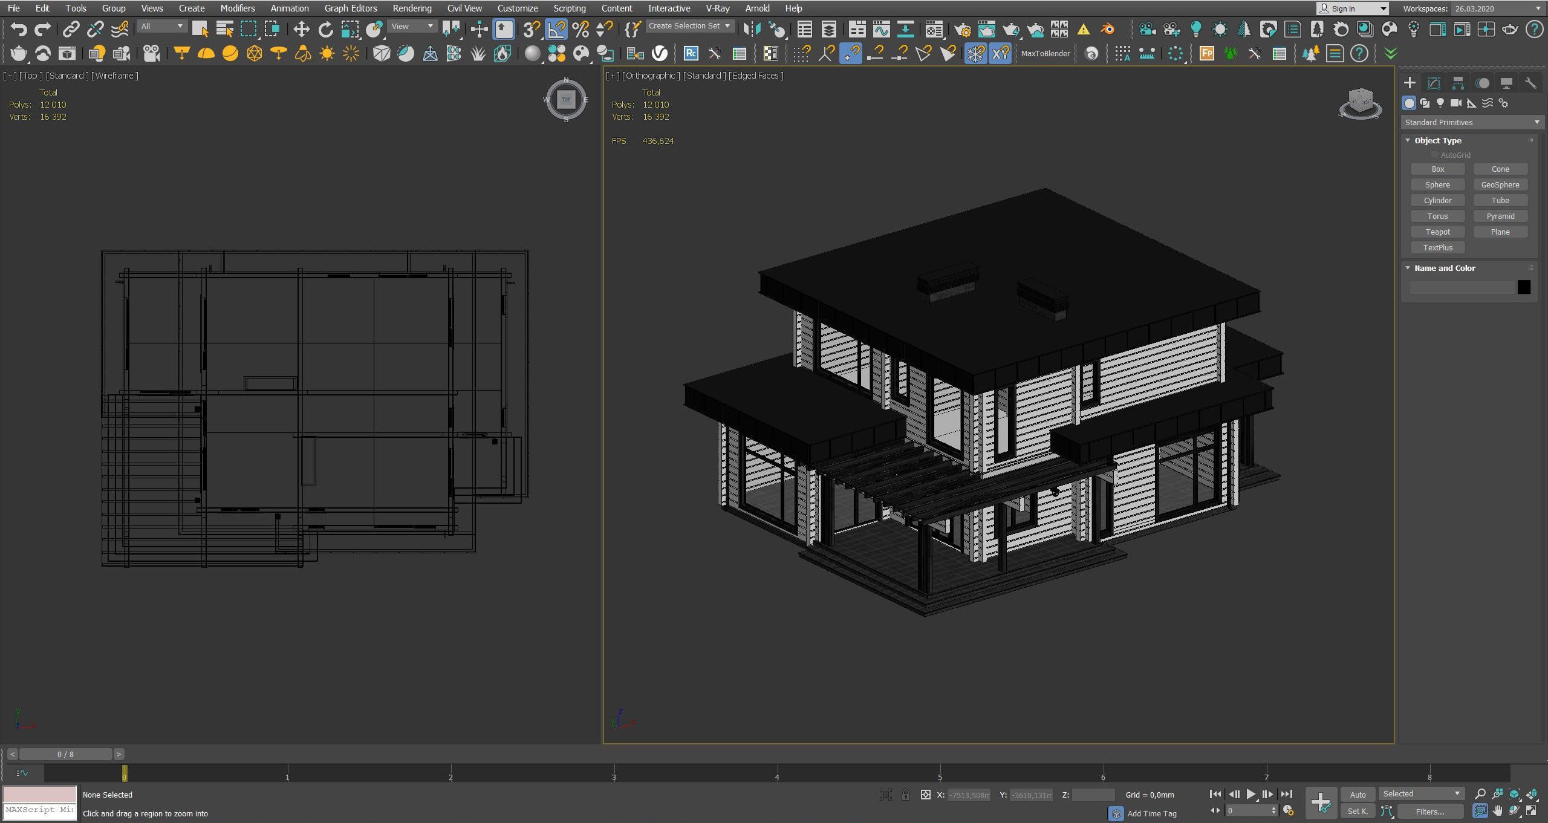Screen dimensions: 1548x823
Task: Open the Rc RealityCapture icon
Action: tap(691, 54)
